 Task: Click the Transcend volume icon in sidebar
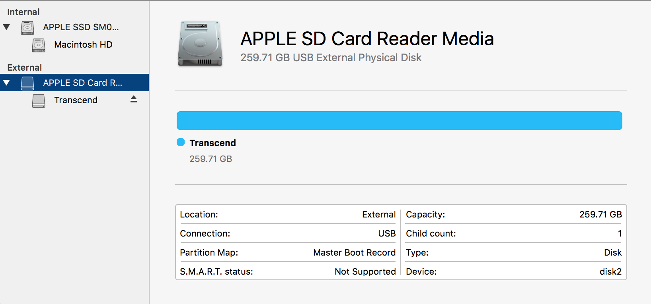click(39, 100)
